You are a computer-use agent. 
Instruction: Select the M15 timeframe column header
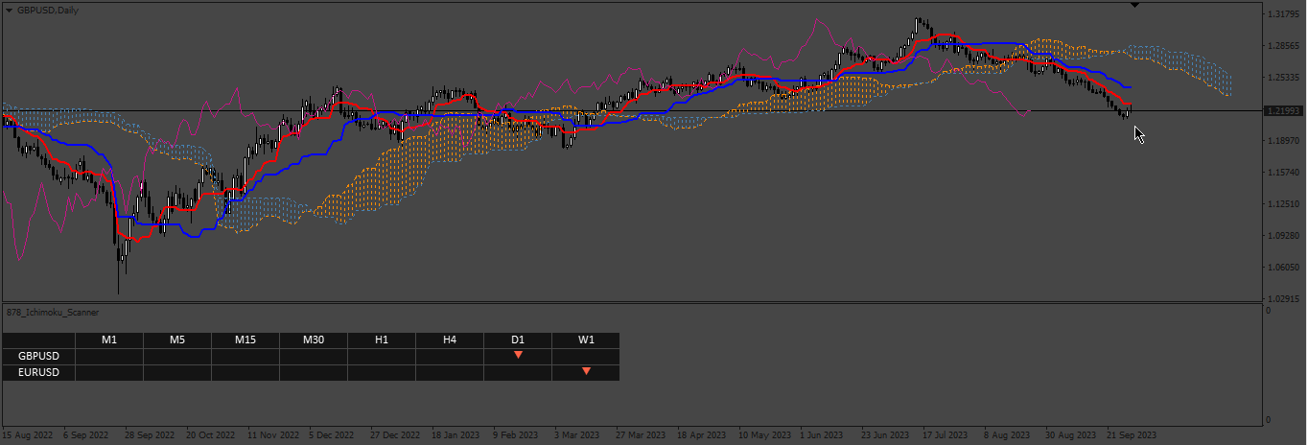[x=245, y=340]
